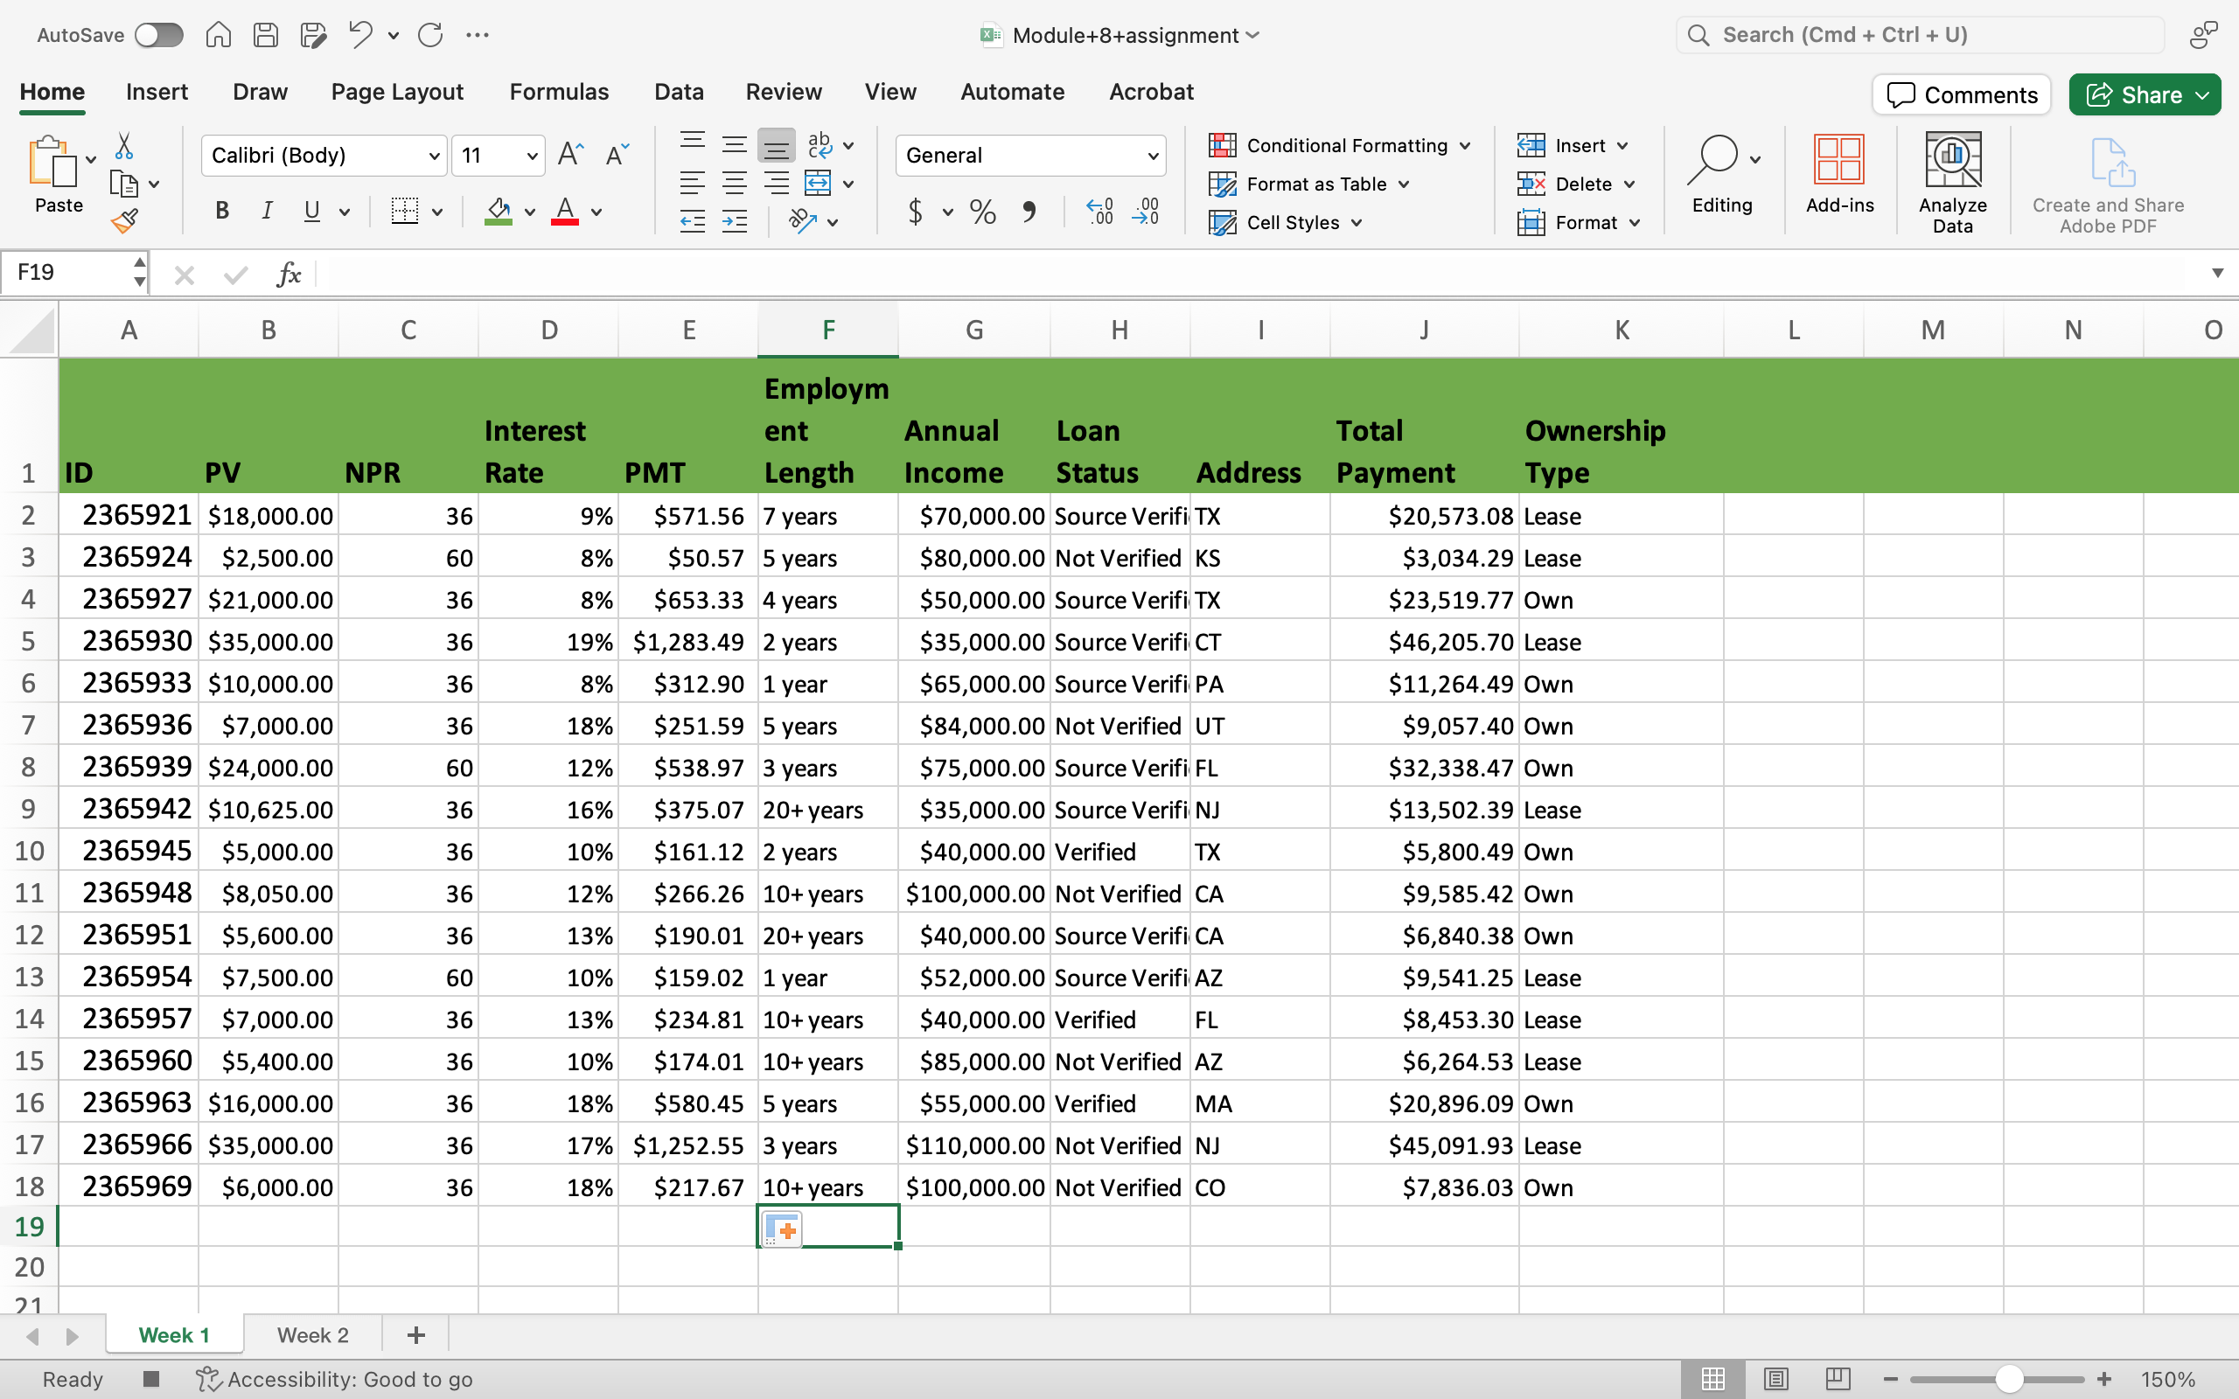Click the Borders icon
The width and height of the screenshot is (2239, 1399).
click(x=404, y=211)
